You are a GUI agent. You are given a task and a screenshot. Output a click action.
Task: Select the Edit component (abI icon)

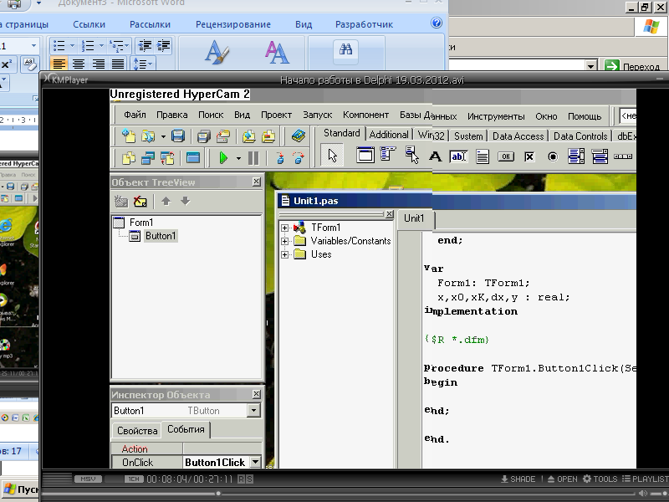458,156
